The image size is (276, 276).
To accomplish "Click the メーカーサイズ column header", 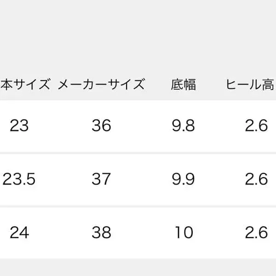I will (x=101, y=85).
